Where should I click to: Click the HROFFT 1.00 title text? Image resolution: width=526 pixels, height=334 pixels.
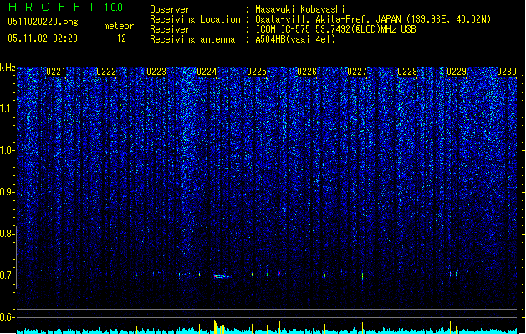(65, 7)
